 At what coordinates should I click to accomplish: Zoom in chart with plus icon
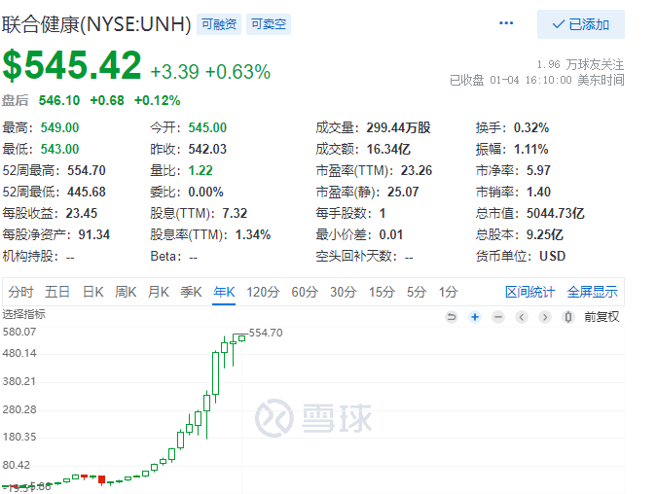(x=475, y=317)
